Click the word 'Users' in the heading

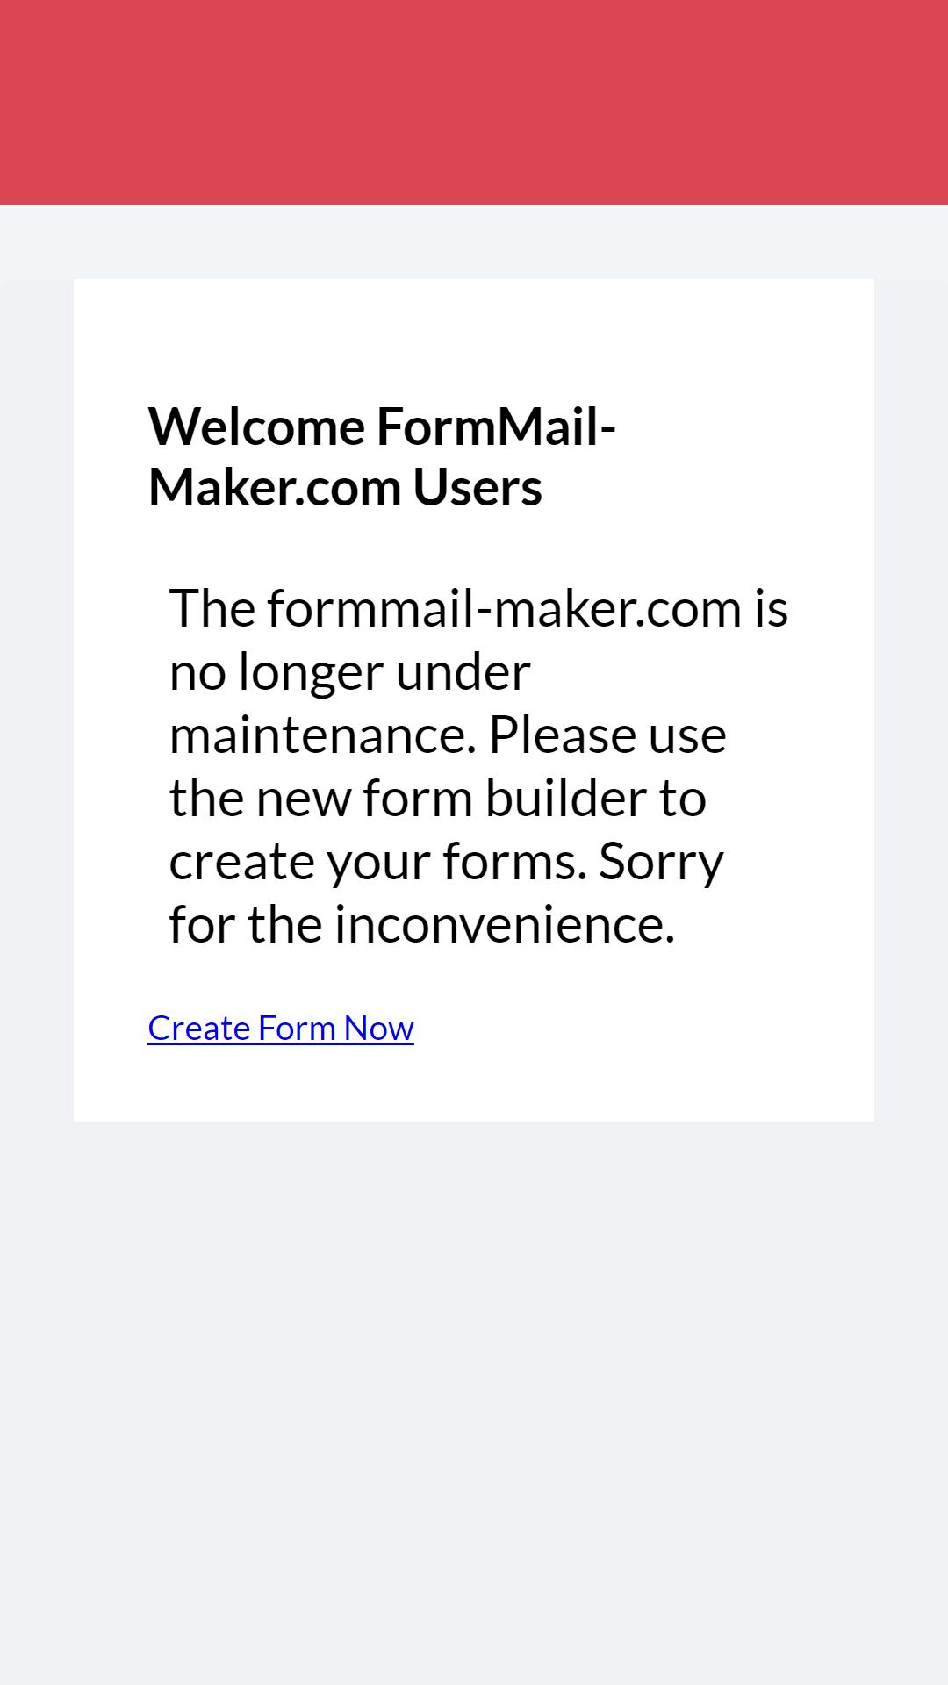coord(478,487)
